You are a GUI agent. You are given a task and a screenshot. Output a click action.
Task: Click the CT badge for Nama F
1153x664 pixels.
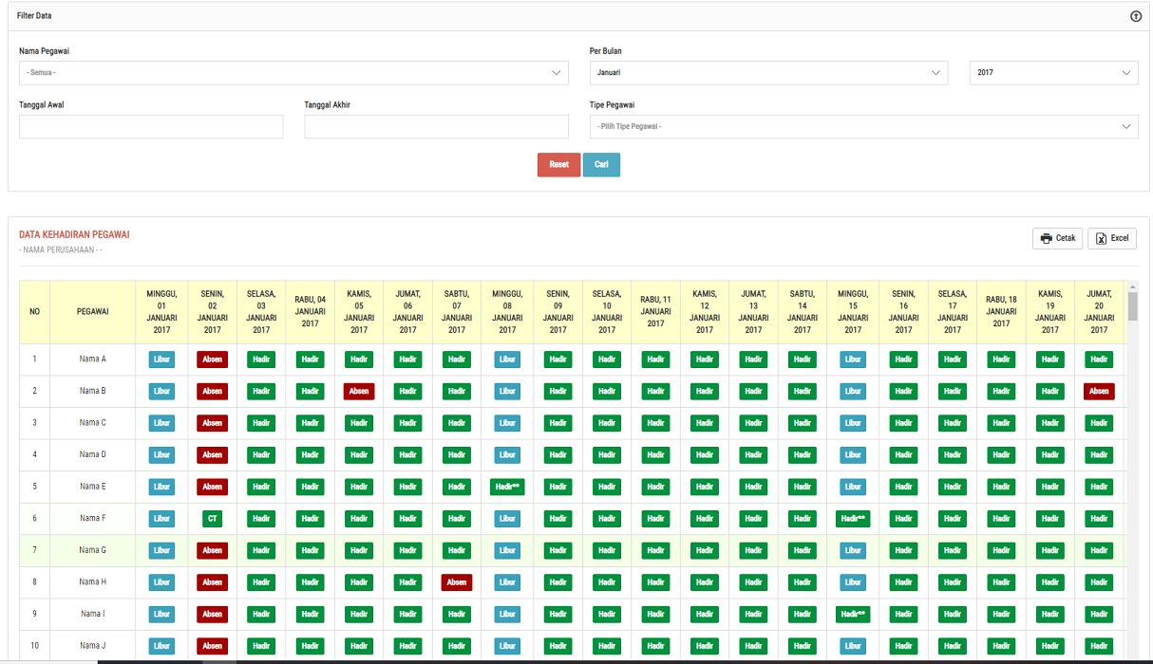tap(212, 519)
